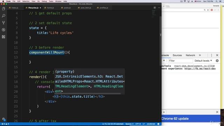
Task: Open the Apple menu
Action: tap(3, 1)
